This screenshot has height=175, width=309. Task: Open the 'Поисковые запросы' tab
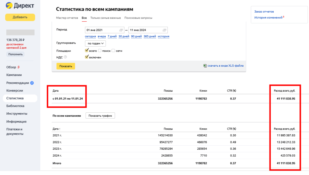coord(138,18)
